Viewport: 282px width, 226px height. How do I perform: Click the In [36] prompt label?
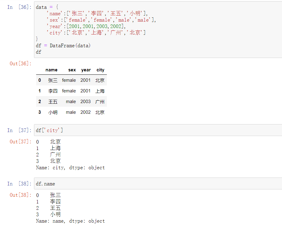pyautogui.click(x=19, y=7)
